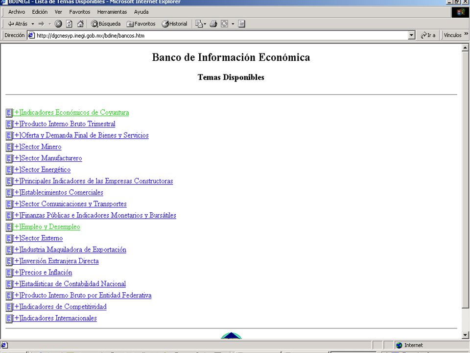Open the Búsqueda search pane

tap(106, 24)
